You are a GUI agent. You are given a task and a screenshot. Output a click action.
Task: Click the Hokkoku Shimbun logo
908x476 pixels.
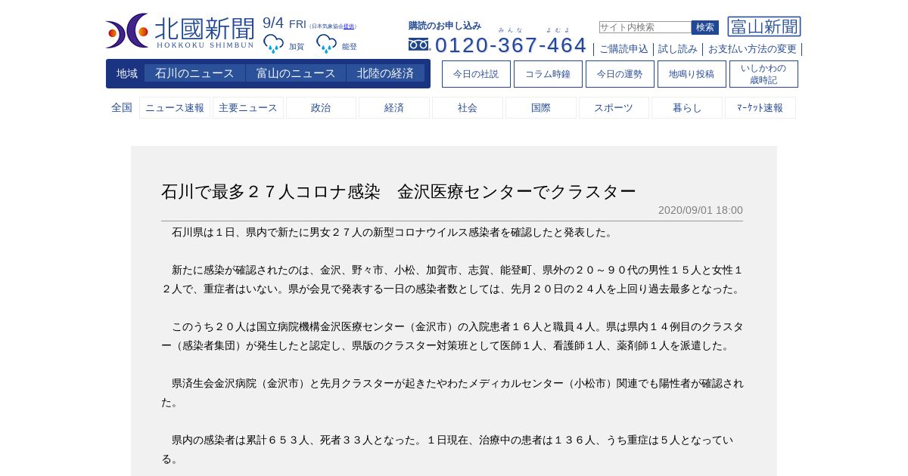[180, 31]
